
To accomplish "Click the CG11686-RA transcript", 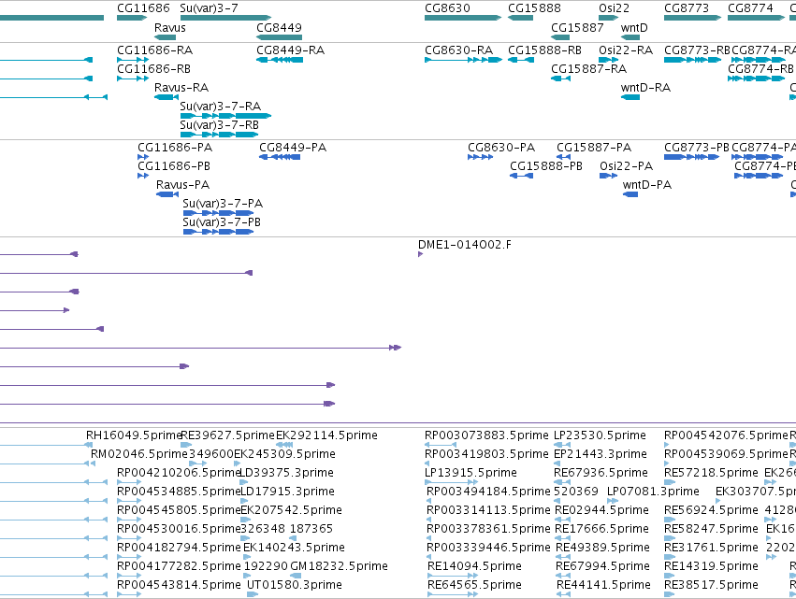I will (x=133, y=60).
